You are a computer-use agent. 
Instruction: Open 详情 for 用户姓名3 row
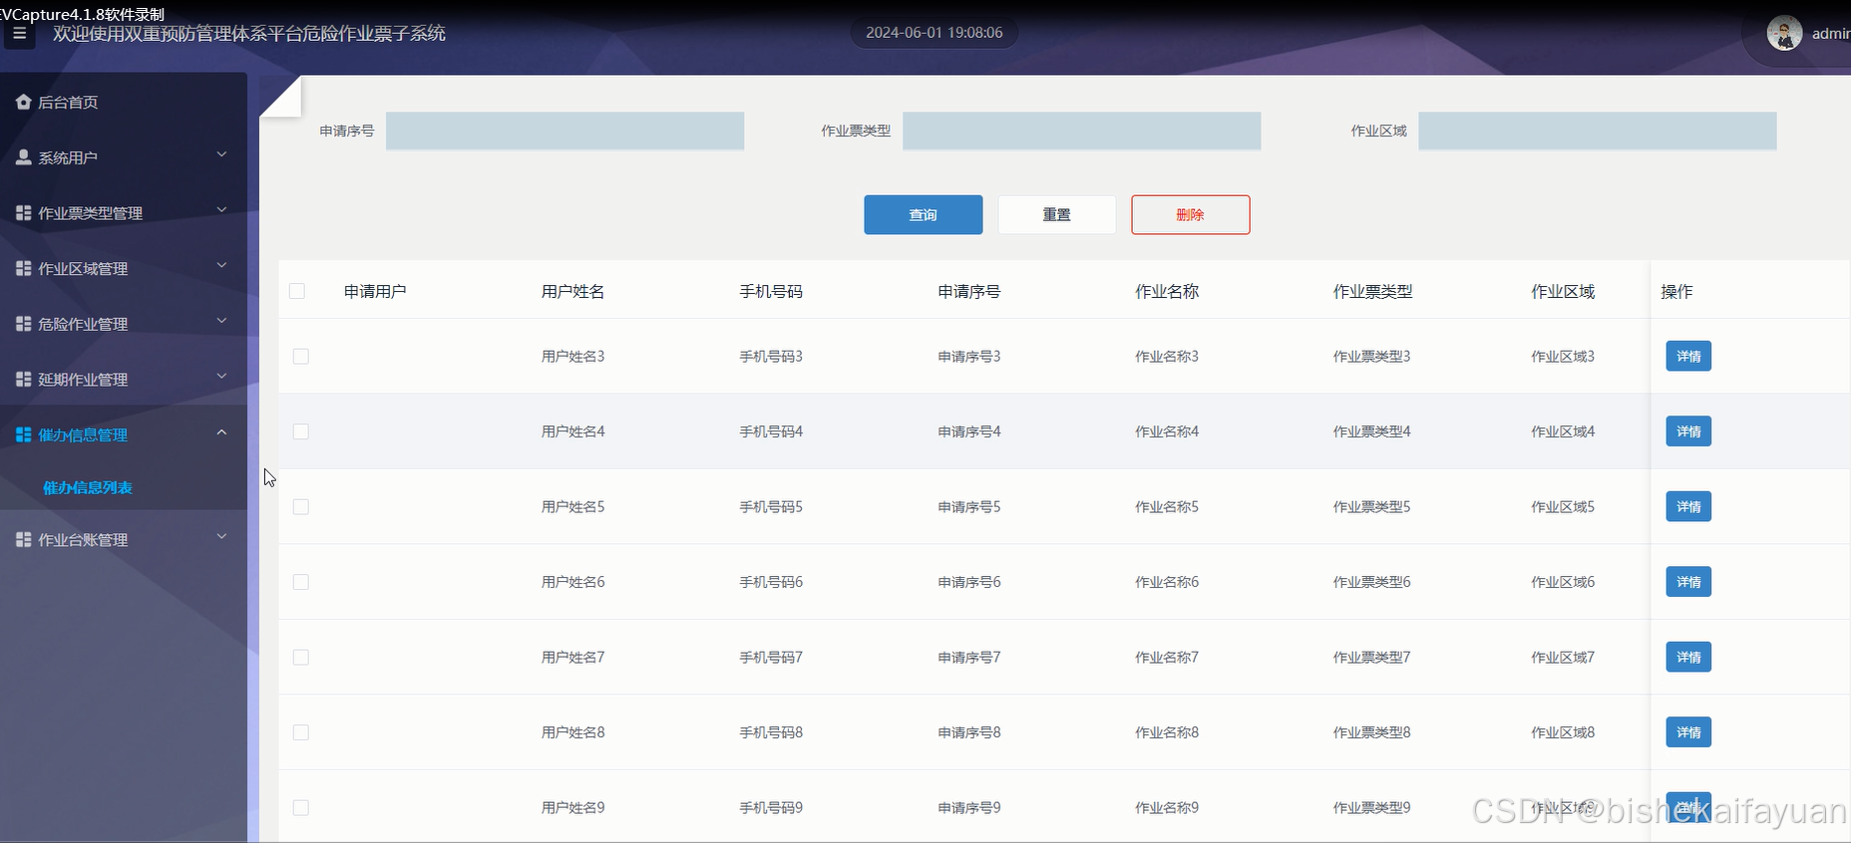coord(1688,356)
